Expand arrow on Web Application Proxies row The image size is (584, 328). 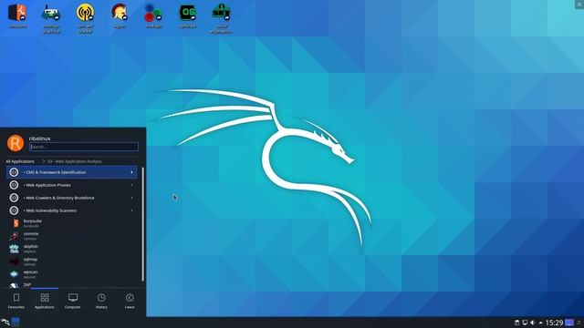pos(131,185)
